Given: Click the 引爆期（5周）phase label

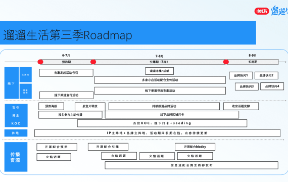Looking at the screenshot, I should [159, 62].
